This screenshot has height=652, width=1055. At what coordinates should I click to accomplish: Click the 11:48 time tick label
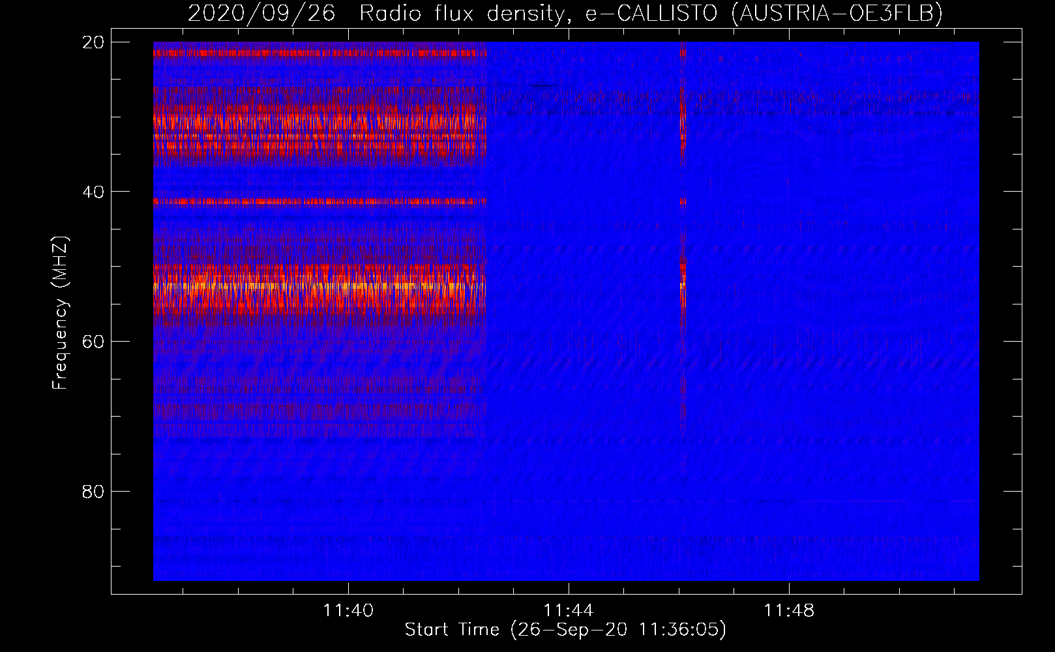(x=789, y=610)
